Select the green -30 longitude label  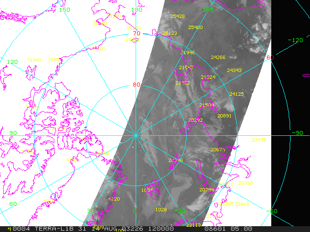[x=180, y=211]
